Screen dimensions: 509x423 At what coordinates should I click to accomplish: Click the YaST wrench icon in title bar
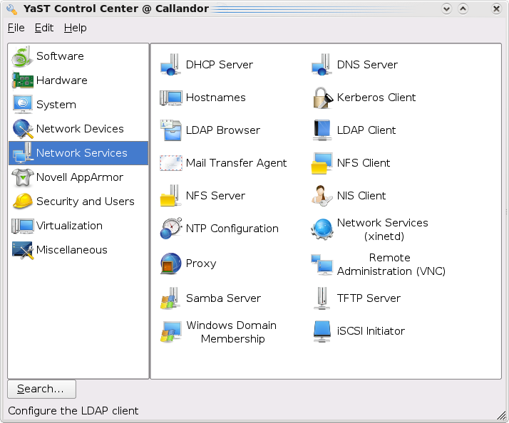(x=12, y=9)
